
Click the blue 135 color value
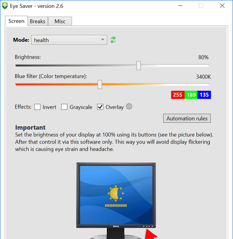click(x=204, y=95)
